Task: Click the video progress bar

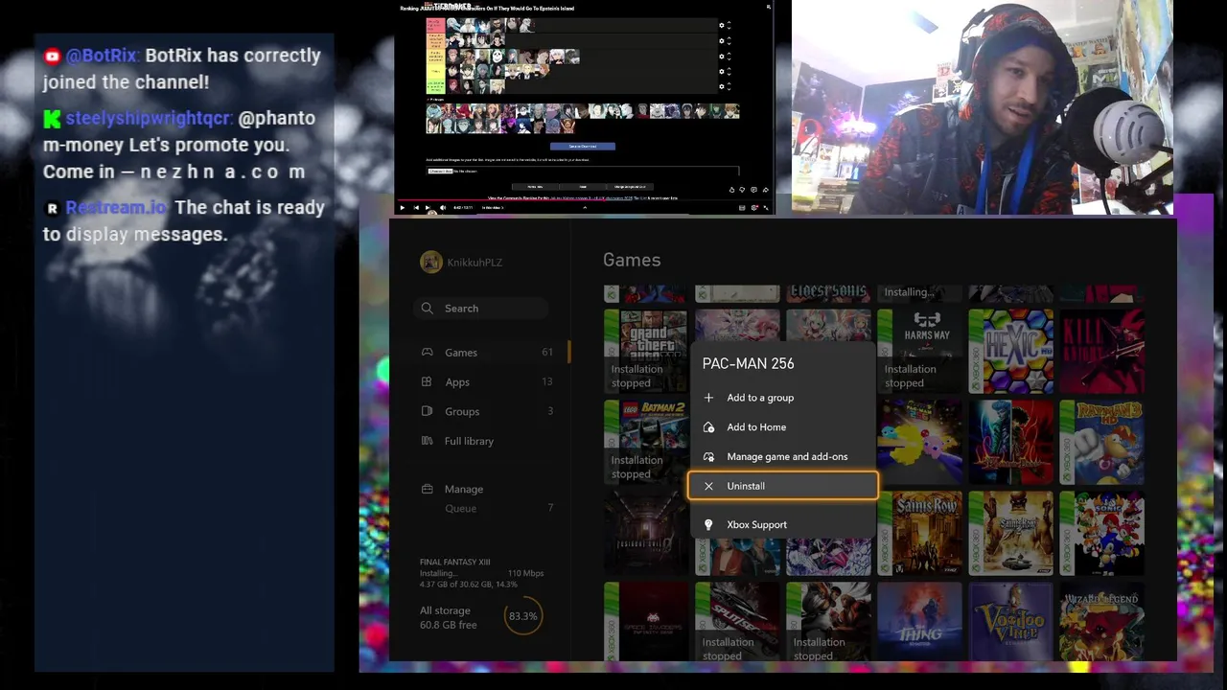Action: (x=585, y=199)
